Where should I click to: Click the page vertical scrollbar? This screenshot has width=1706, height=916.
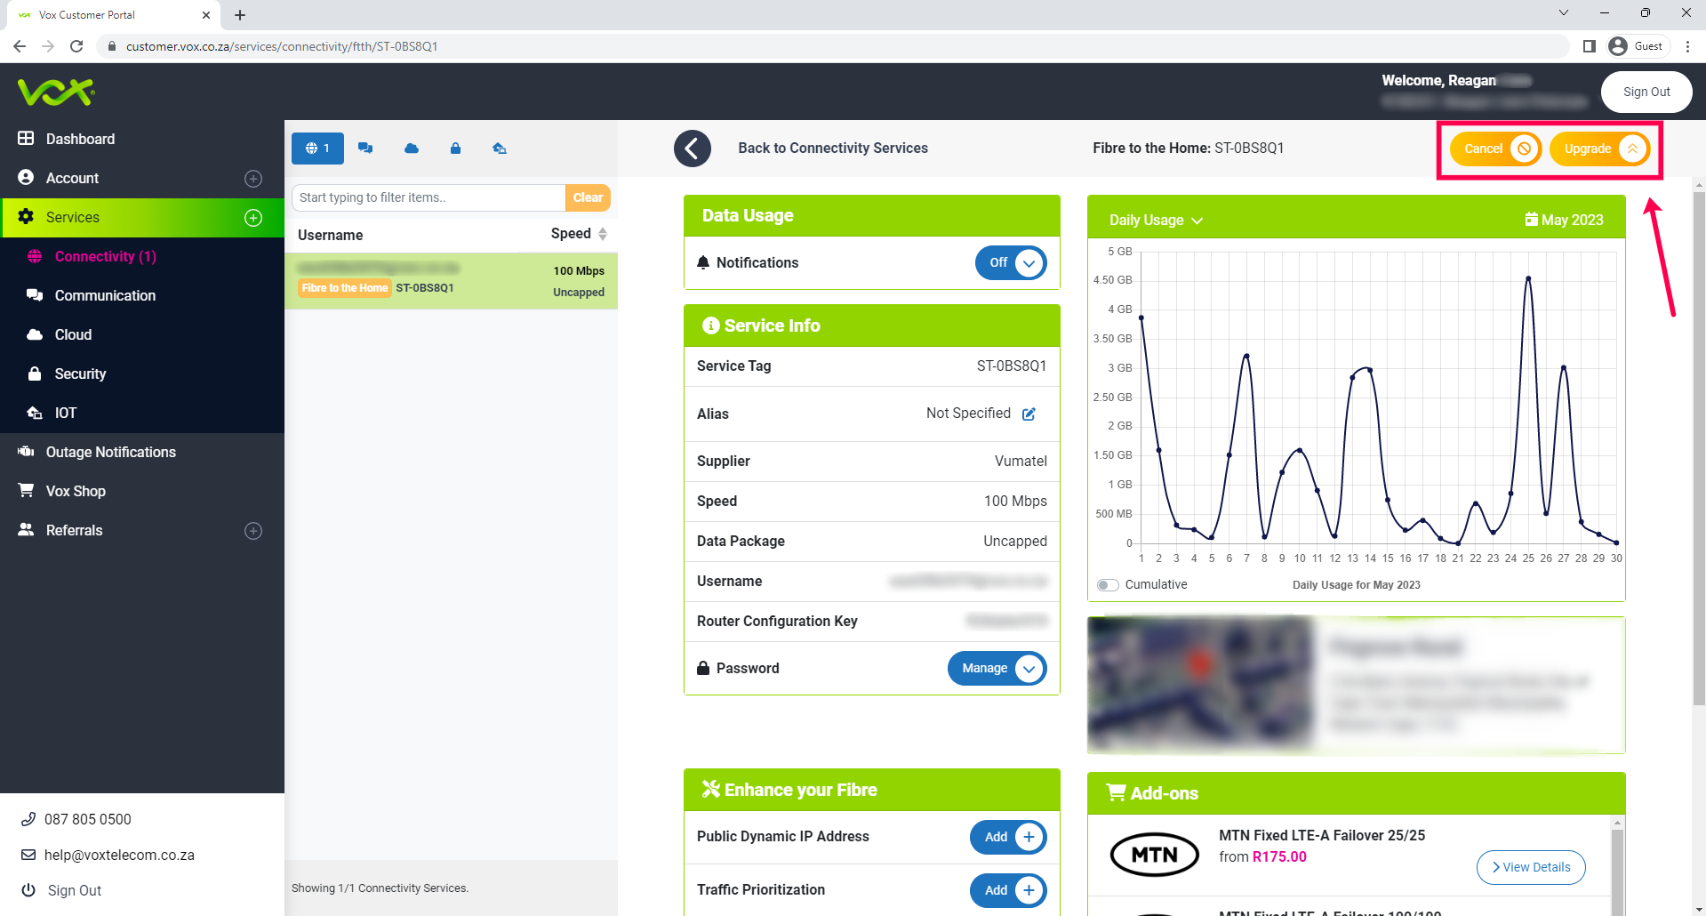1699,449
